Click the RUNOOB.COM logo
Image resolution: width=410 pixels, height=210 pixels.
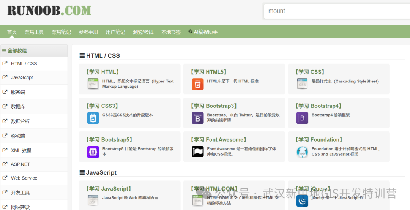pyautogui.click(x=49, y=11)
